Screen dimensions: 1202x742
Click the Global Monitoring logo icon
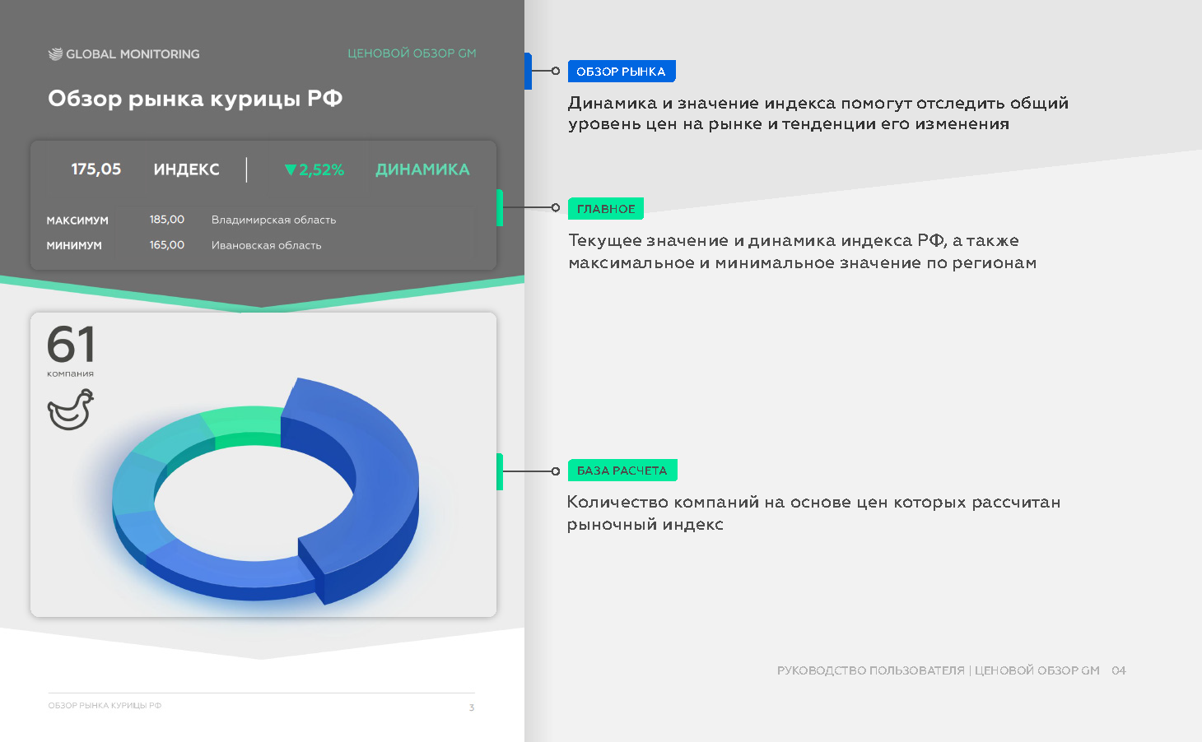[54, 54]
